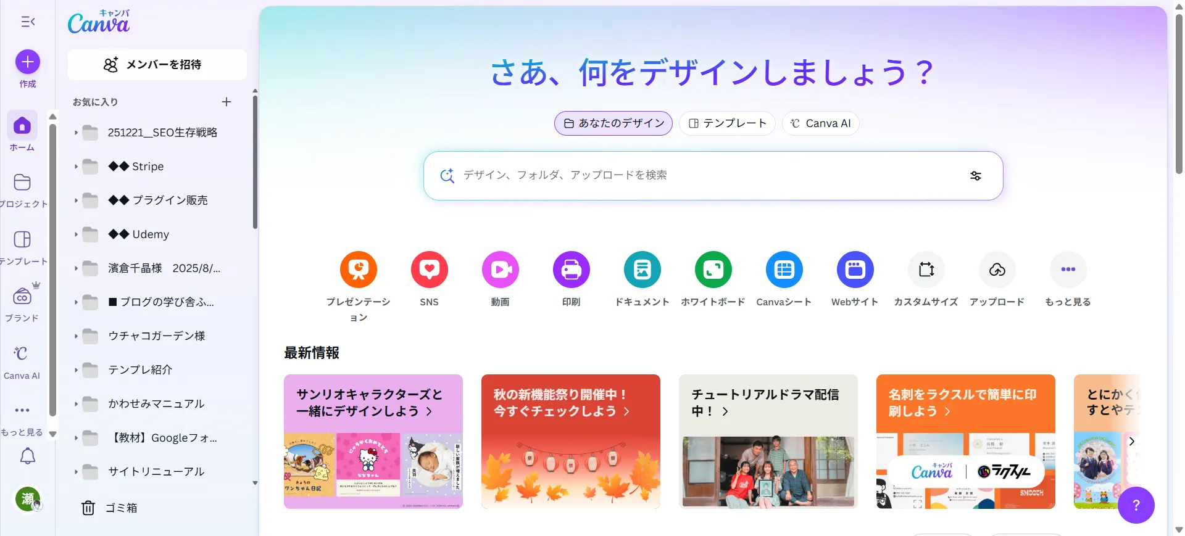This screenshot has height=536, width=1185.
Task: Click the メンバーを招待 button
Action: click(x=157, y=65)
